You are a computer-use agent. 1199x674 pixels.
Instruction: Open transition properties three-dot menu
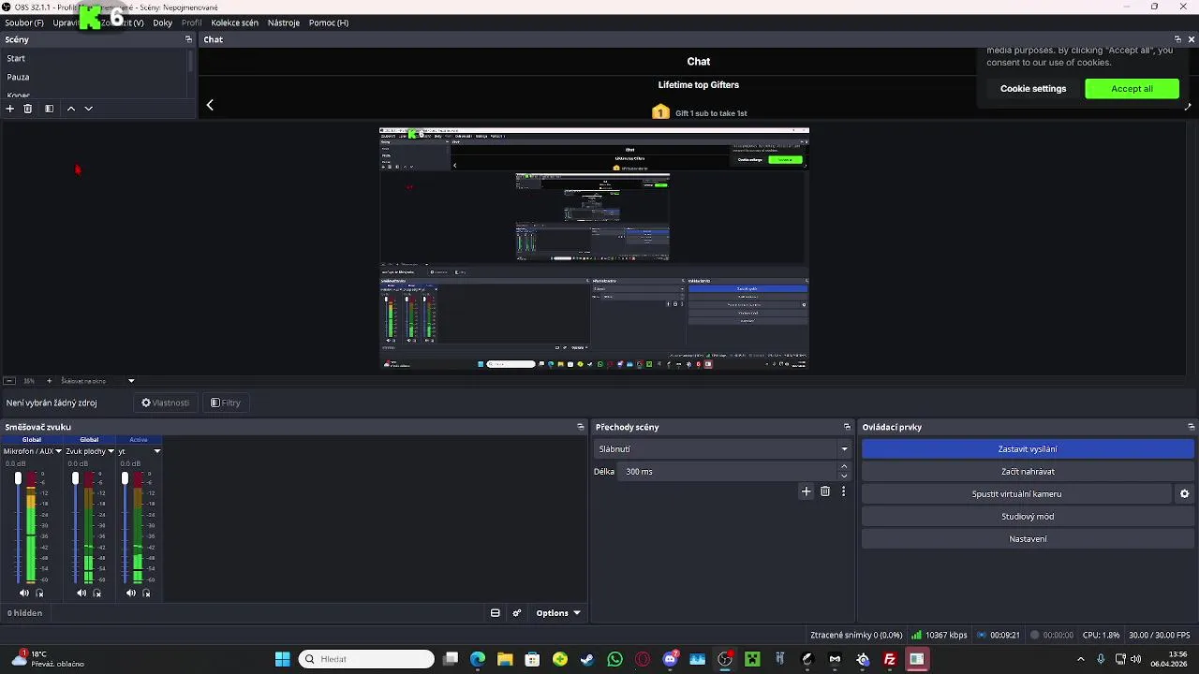843,491
